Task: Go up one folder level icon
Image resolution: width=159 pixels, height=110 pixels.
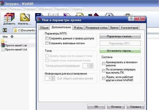Action: click(x=5, y=30)
